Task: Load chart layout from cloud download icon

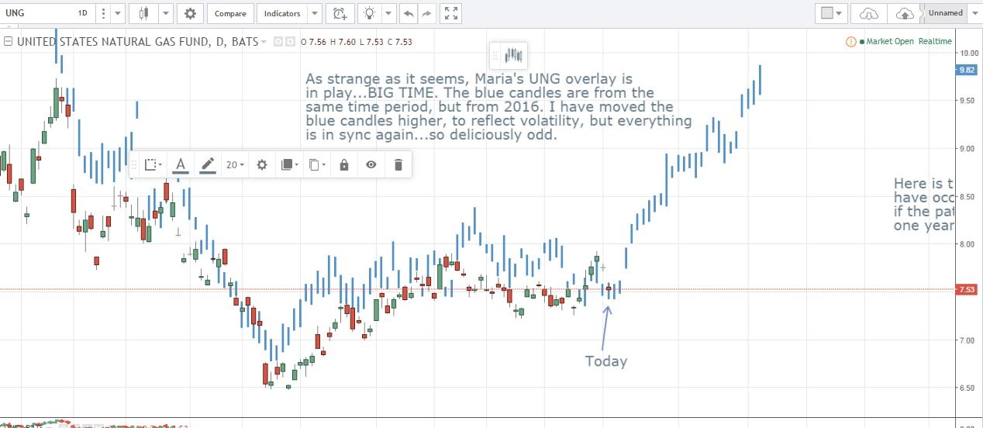Action: [870, 13]
